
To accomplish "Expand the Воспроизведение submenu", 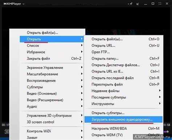I will click(x=52, y=81).
